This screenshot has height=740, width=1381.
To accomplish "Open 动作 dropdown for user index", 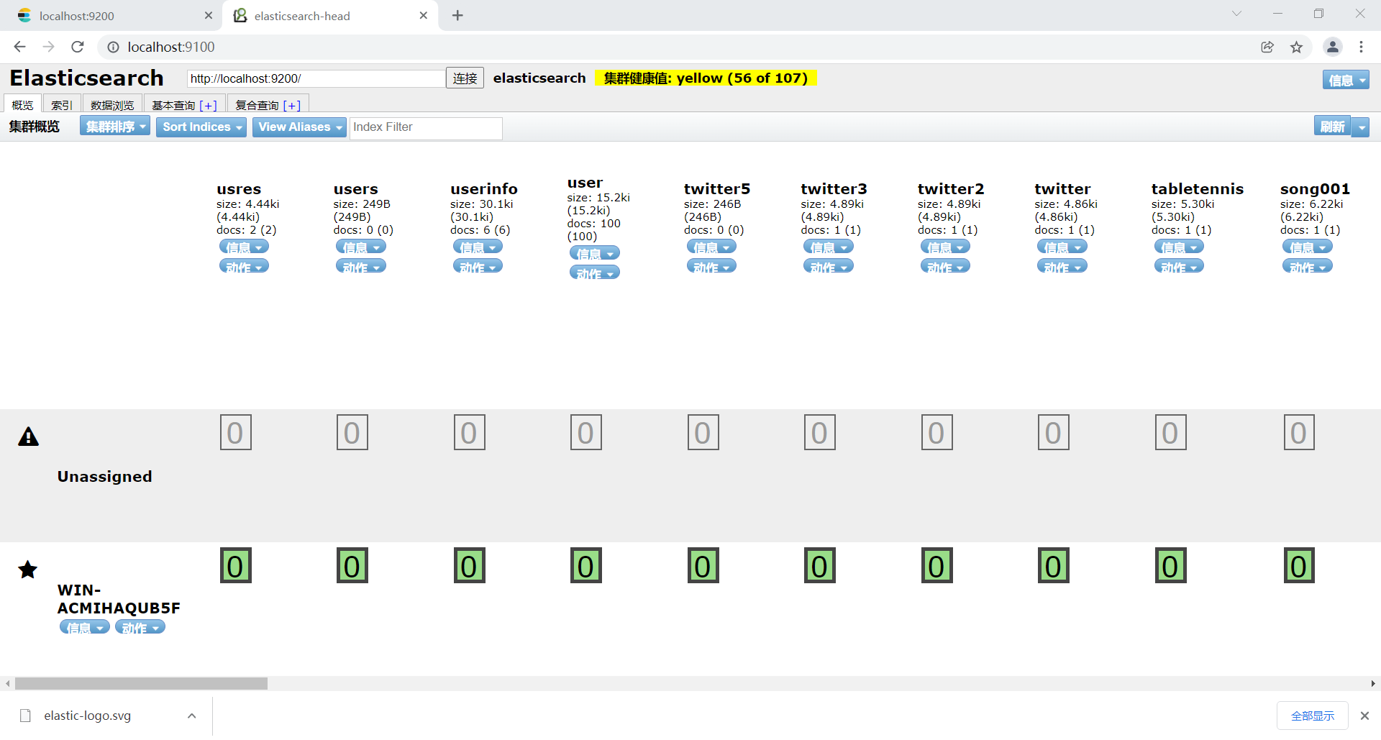I will (595, 273).
